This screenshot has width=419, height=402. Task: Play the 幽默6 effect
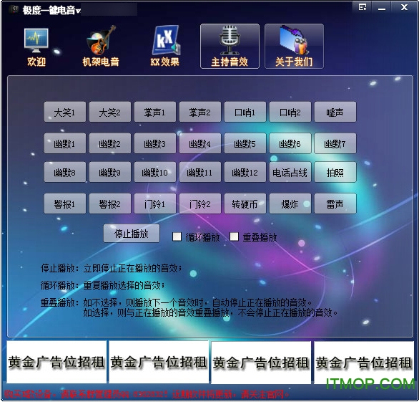click(x=290, y=143)
